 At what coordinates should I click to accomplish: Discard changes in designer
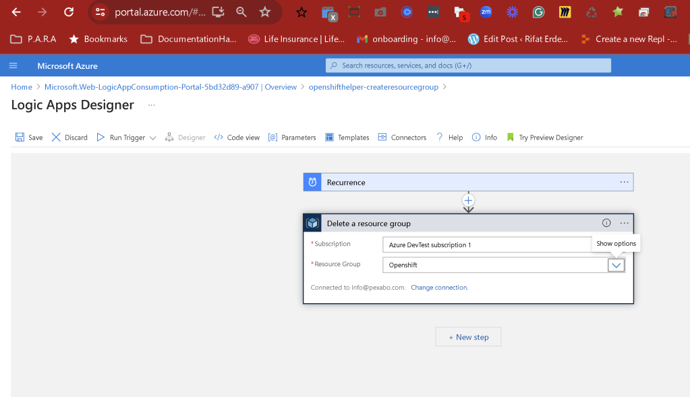[69, 138]
